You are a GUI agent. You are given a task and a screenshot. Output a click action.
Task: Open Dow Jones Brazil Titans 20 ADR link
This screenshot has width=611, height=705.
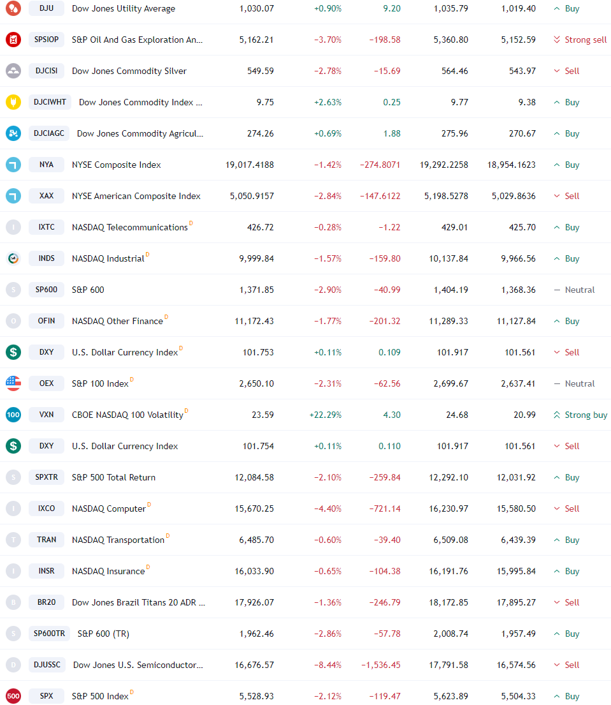point(138,602)
